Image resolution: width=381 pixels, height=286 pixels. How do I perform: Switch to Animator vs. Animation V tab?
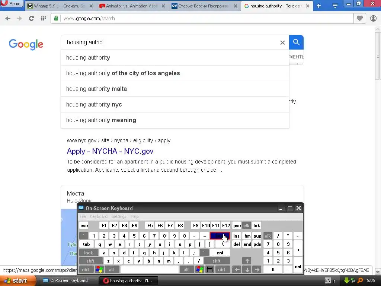point(132,6)
